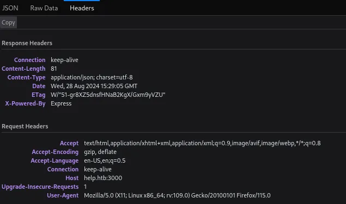Click the Accept request header value

[202, 143]
